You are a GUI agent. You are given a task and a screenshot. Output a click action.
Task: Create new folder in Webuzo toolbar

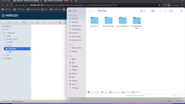point(17,22)
